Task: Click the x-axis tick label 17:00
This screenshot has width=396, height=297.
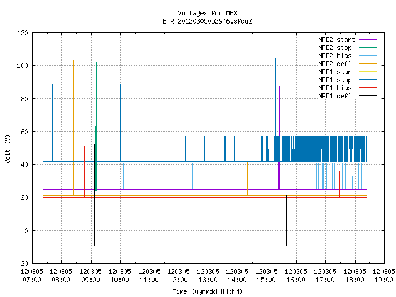Action: (325, 280)
